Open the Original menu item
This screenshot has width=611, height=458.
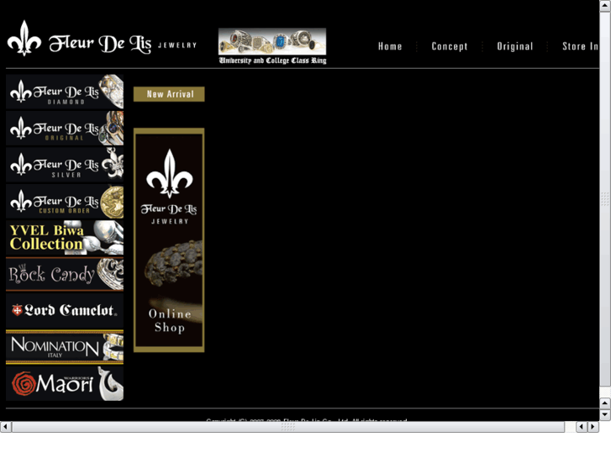click(514, 46)
